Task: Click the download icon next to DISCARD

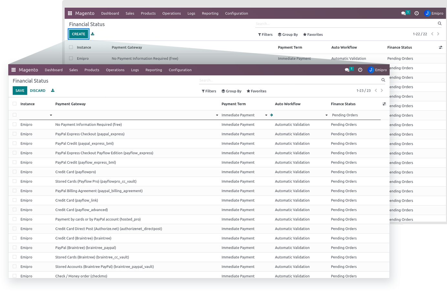Action: tap(53, 91)
